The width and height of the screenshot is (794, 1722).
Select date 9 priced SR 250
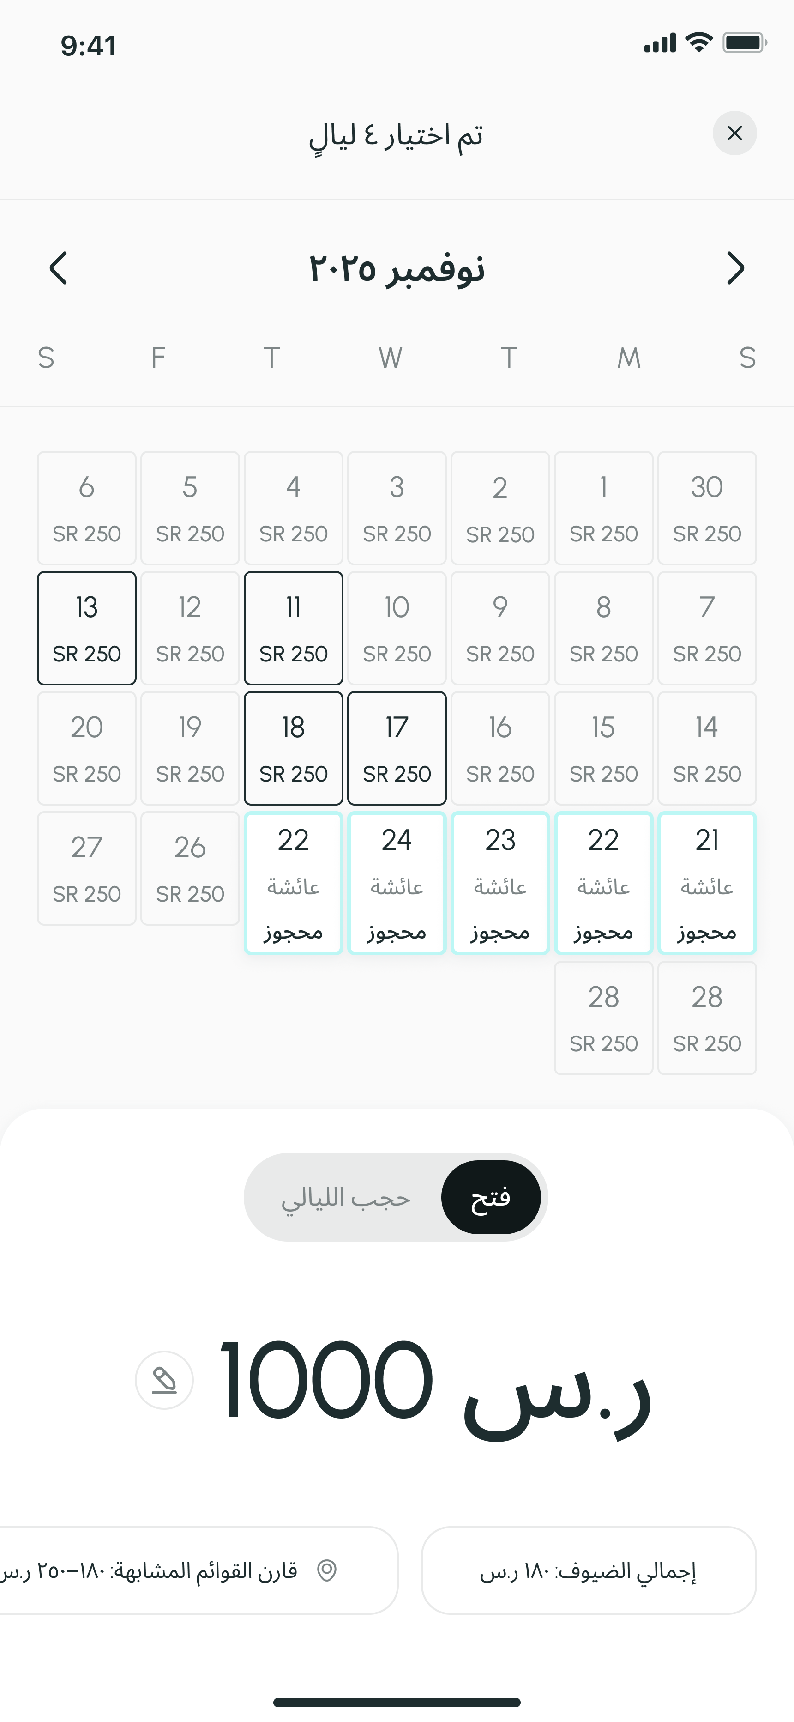tap(500, 628)
